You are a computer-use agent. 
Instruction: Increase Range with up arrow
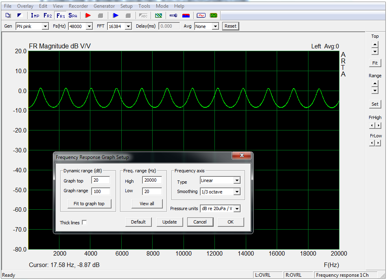(375, 84)
